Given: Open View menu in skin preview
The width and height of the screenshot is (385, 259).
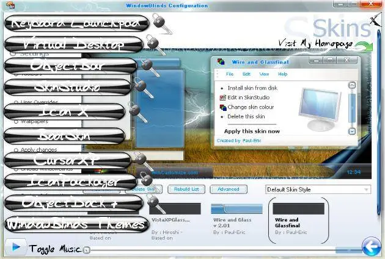Looking at the screenshot, I should coord(264,74).
